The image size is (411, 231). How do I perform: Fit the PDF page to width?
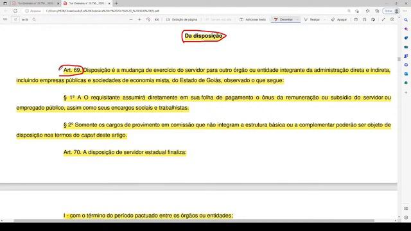pos(157,19)
